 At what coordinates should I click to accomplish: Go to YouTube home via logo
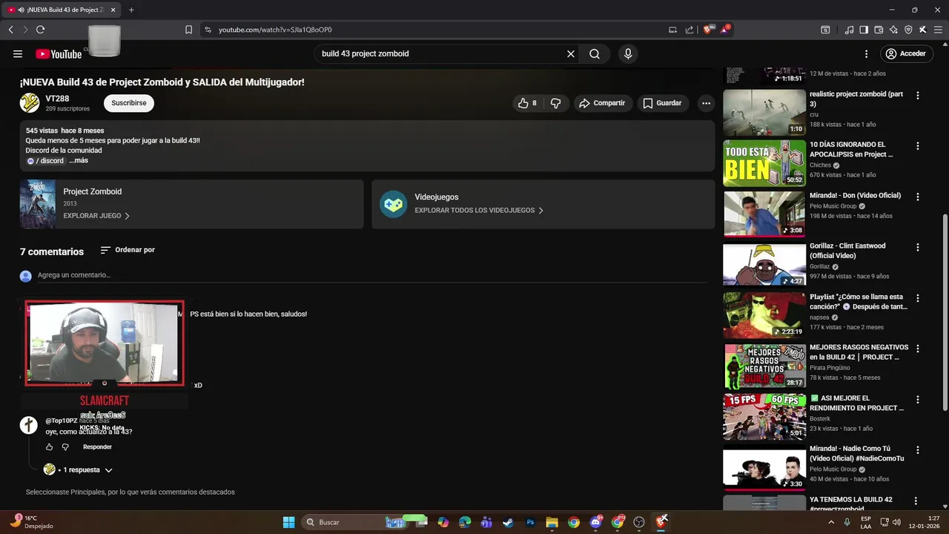point(59,53)
